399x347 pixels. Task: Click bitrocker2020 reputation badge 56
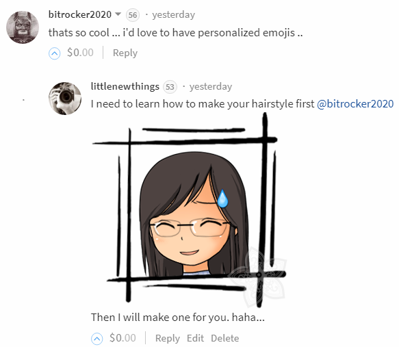133,15
